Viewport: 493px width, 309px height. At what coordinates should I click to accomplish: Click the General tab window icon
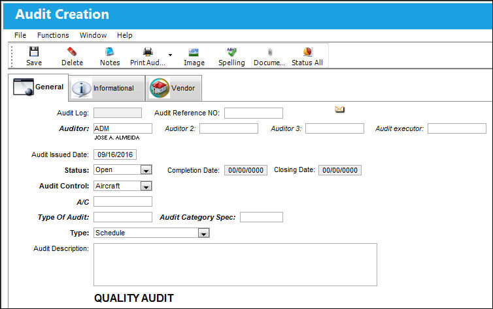24,87
